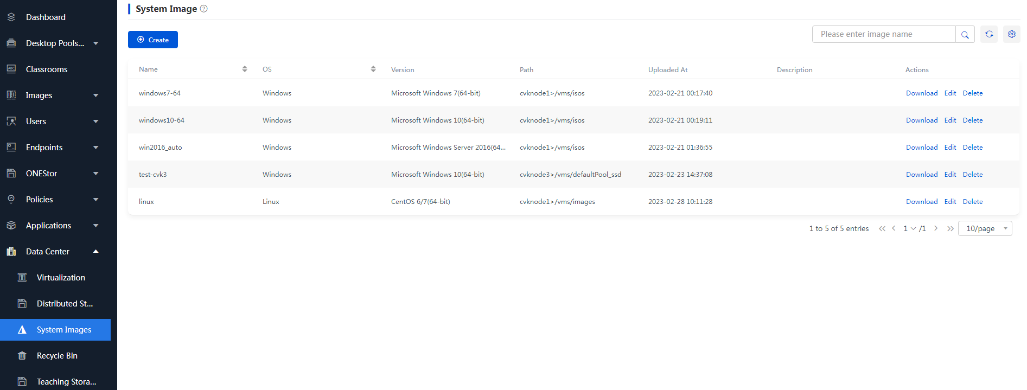
Task: Click the Desktop Pools sidebar icon
Action: click(11, 43)
